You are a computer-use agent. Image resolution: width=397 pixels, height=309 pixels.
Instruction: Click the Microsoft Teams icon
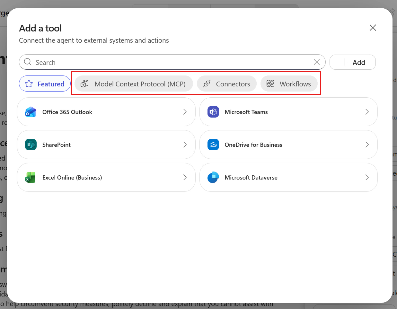pyautogui.click(x=213, y=112)
